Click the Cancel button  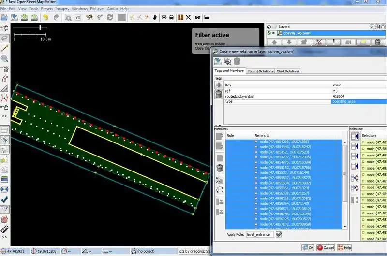tap(326, 248)
